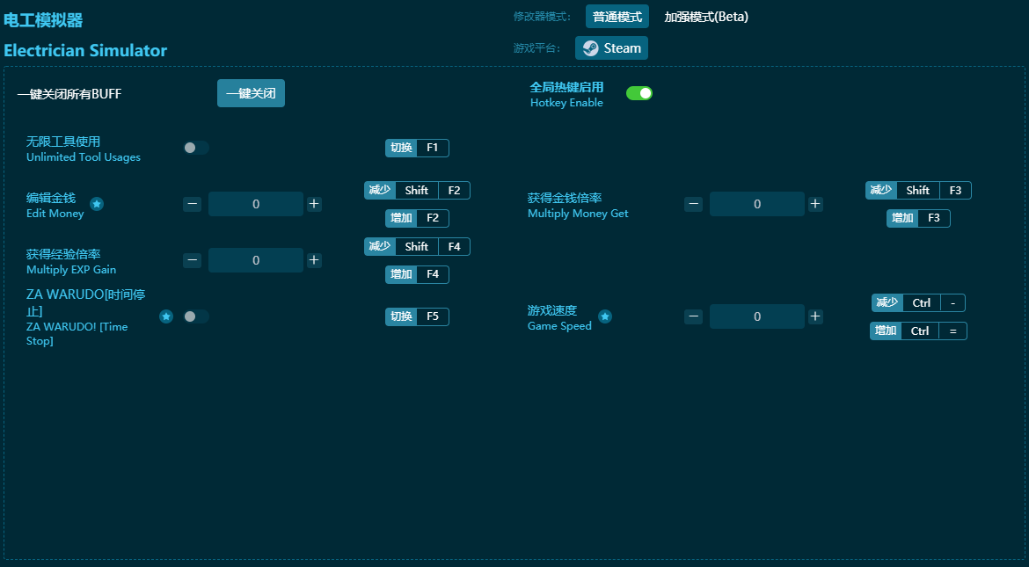Disable the Hotkey Enable switch
This screenshot has height=567, width=1029.
coord(639,92)
